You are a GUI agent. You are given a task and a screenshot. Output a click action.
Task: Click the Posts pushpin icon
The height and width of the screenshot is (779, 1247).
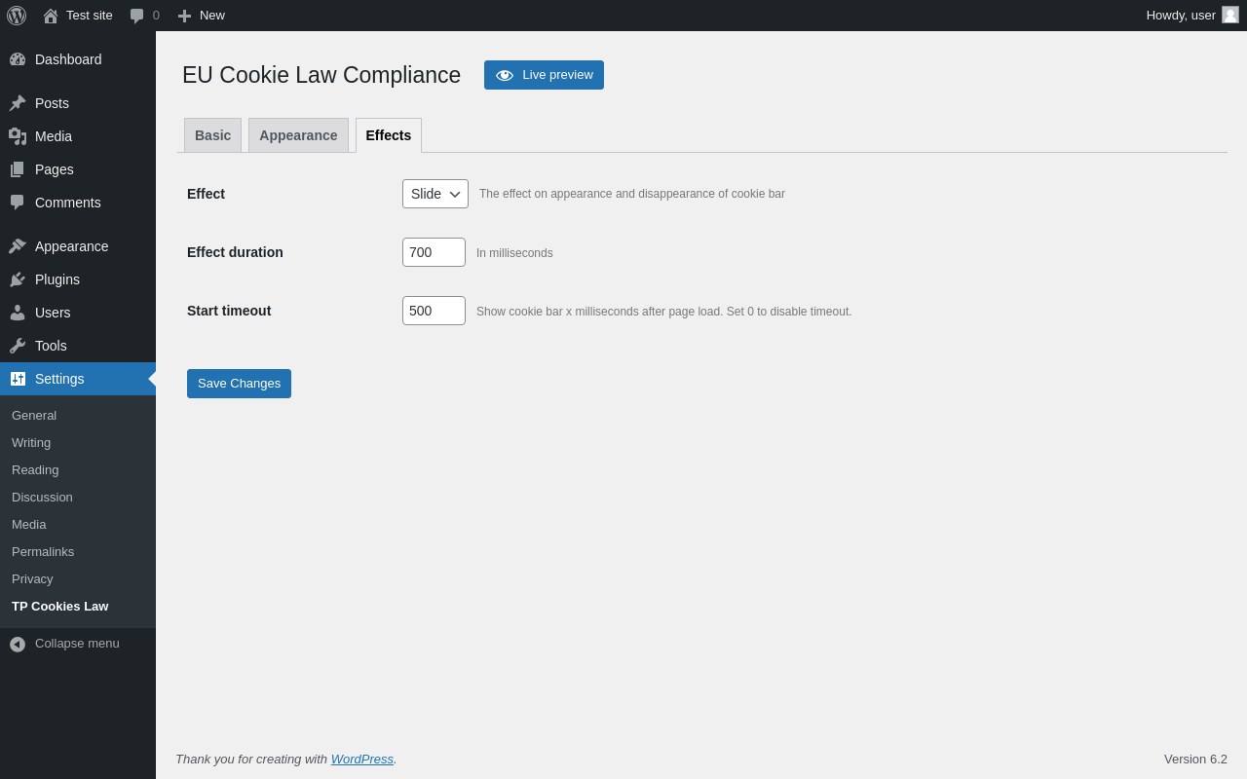coord(18,103)
